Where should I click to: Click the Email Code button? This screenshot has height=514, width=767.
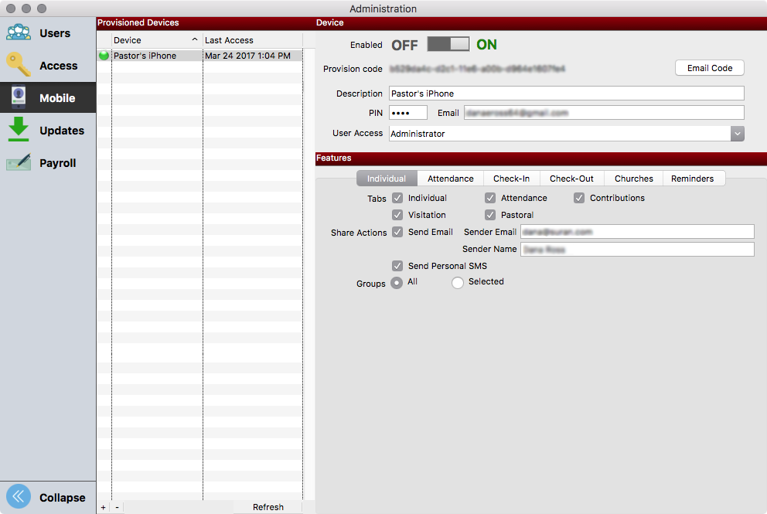(709, 67)
